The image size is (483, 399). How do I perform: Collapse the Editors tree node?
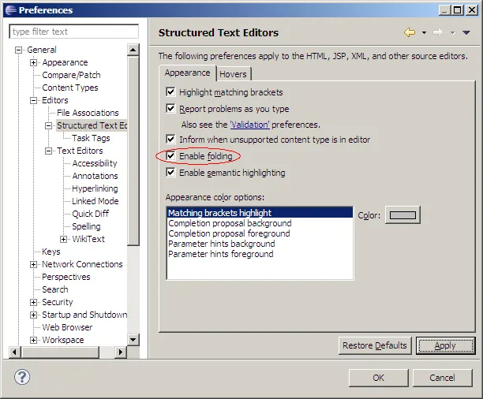click(34, 100)
